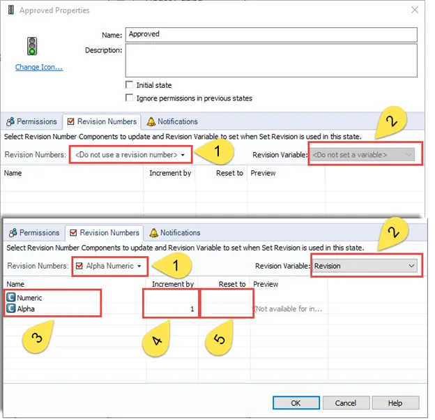This screenshot has height=420, width=435.
Task: Follow the Change Icon link
Action: 39,67
